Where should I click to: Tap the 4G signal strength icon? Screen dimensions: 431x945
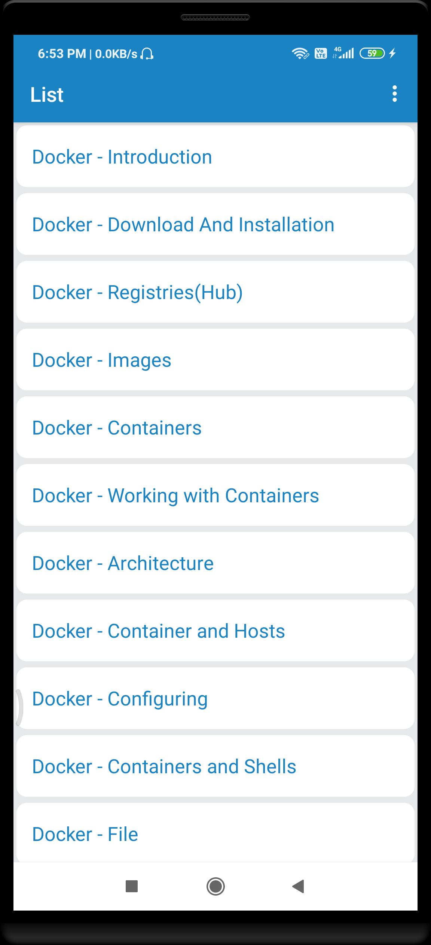click(x=343, y=53)
